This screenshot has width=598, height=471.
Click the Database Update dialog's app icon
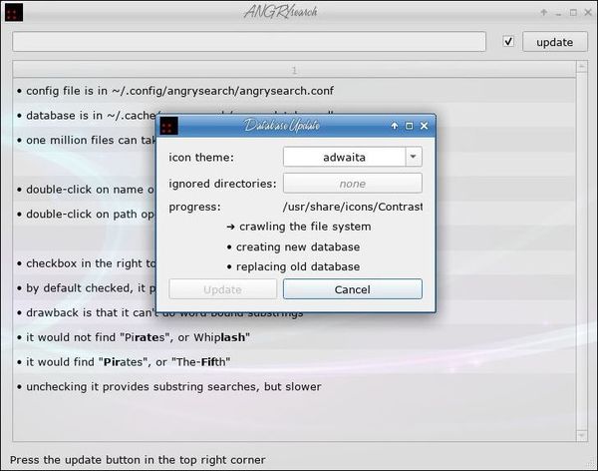[x=169, y=126]
